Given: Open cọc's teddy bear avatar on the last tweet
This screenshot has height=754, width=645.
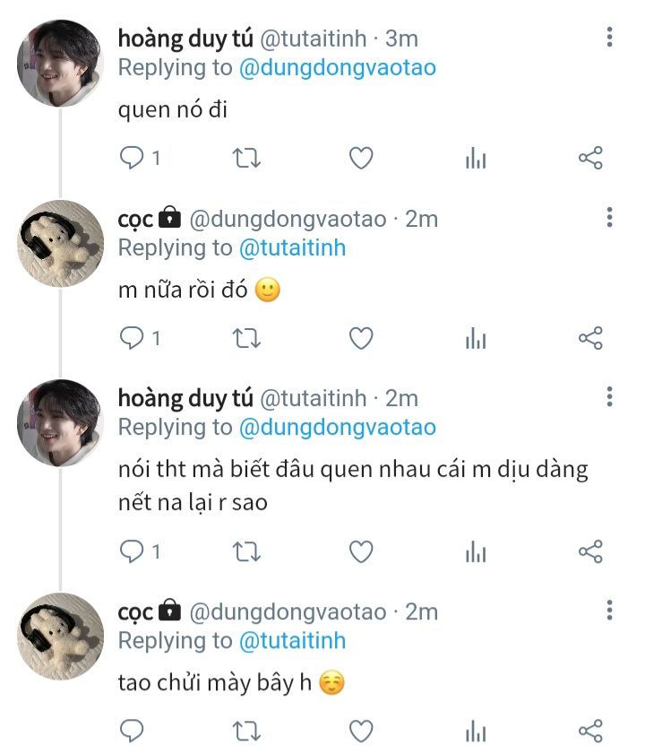Looking at the screenshot, I should click(60, 635).
